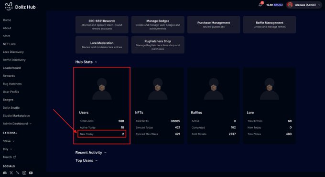This screenshot has height=177, width=325.
Task: Click the NFTs card avatar image
Action: [x=158, y=89]
